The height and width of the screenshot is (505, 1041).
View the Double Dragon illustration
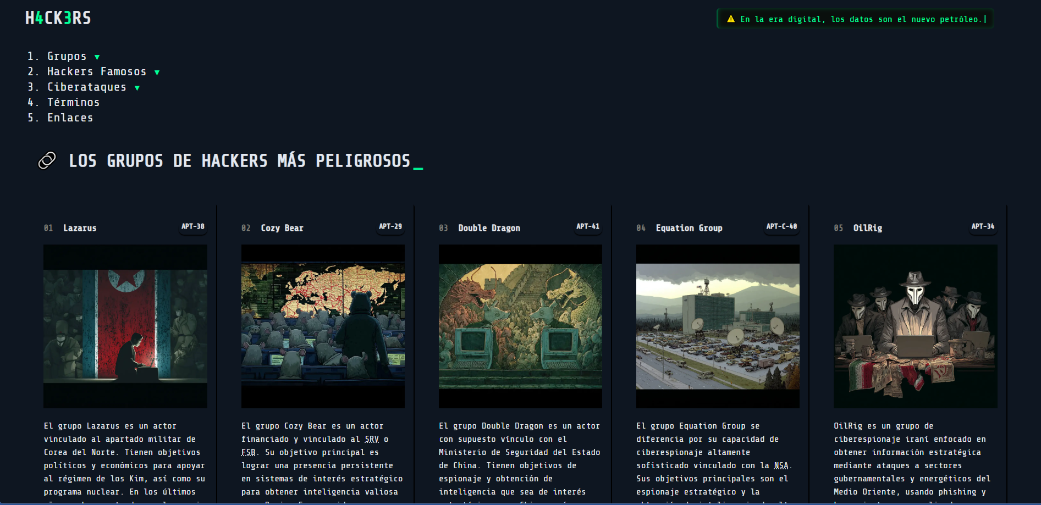pos(520,326)
